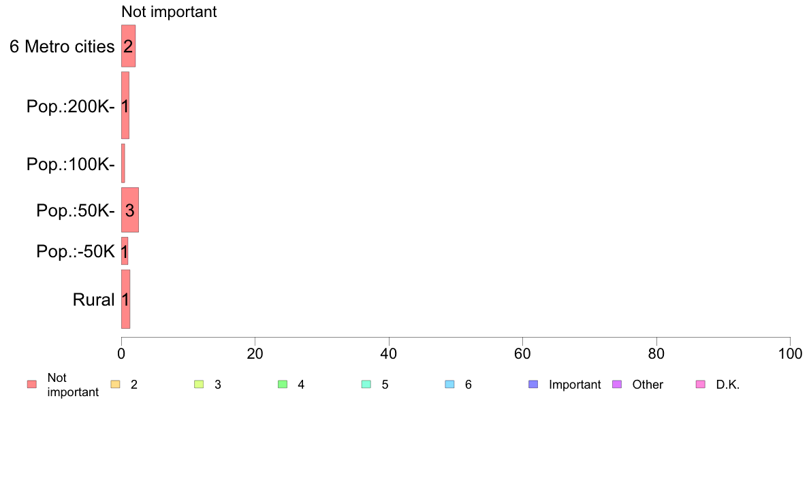Select the Rural bar
This screenshot has height=501, width=809.
[x=125, y=300]
